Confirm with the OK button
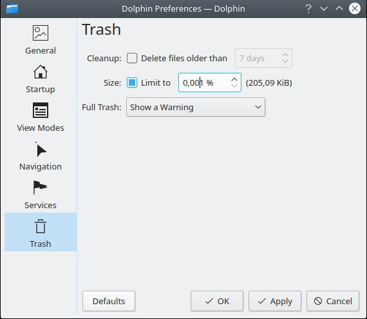 217,301
